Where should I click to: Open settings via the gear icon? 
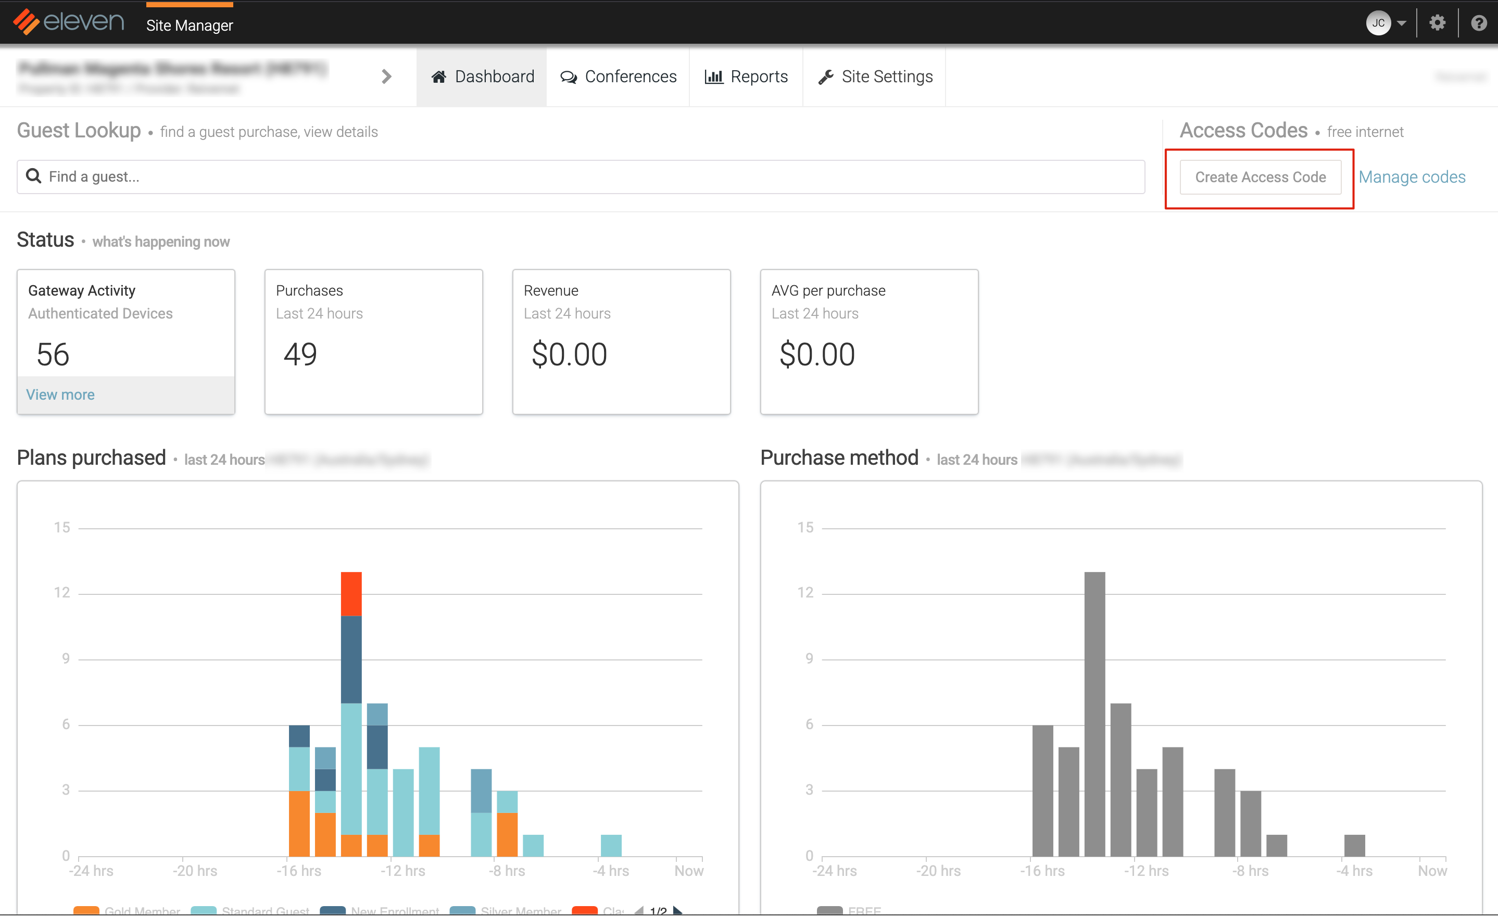(x=1437, y=23)
